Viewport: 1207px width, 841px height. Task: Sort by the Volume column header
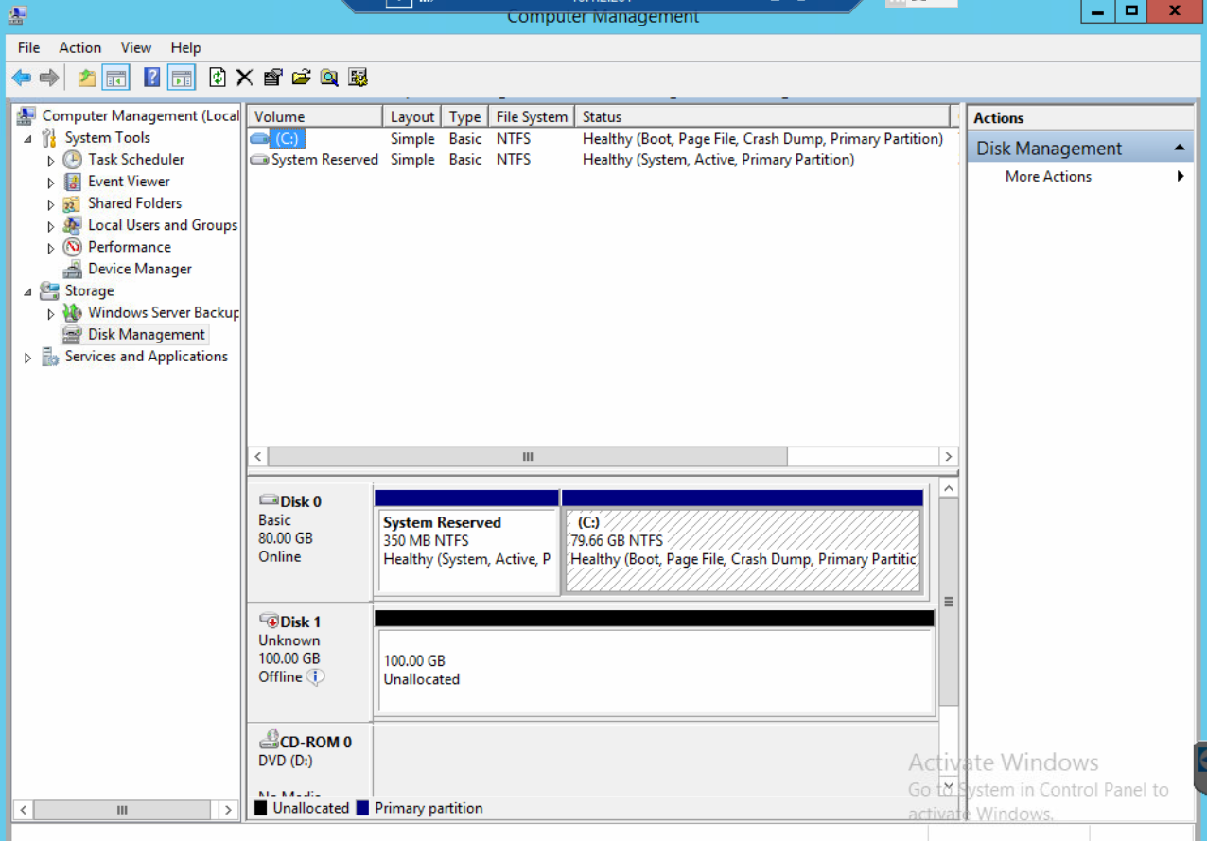click(x=316, y=117)
